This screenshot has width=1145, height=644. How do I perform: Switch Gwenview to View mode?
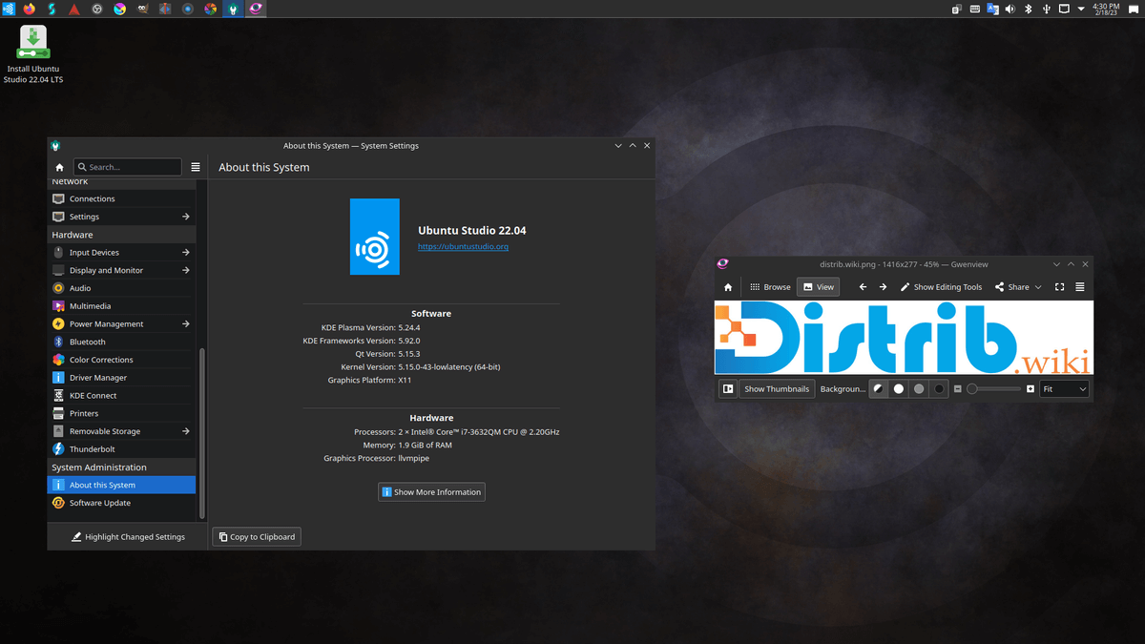coord(818,286)
